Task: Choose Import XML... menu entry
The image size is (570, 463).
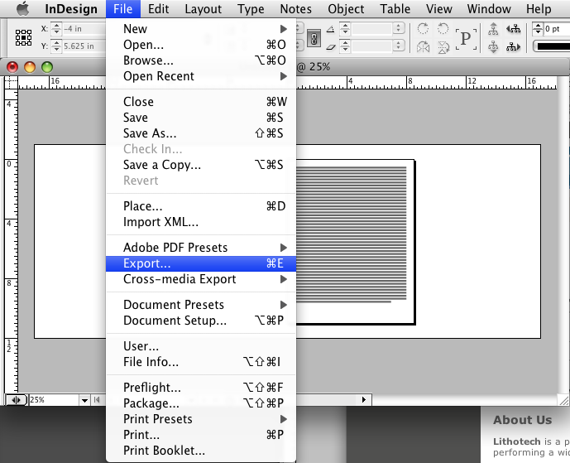Action: click(x=201, y=222)
